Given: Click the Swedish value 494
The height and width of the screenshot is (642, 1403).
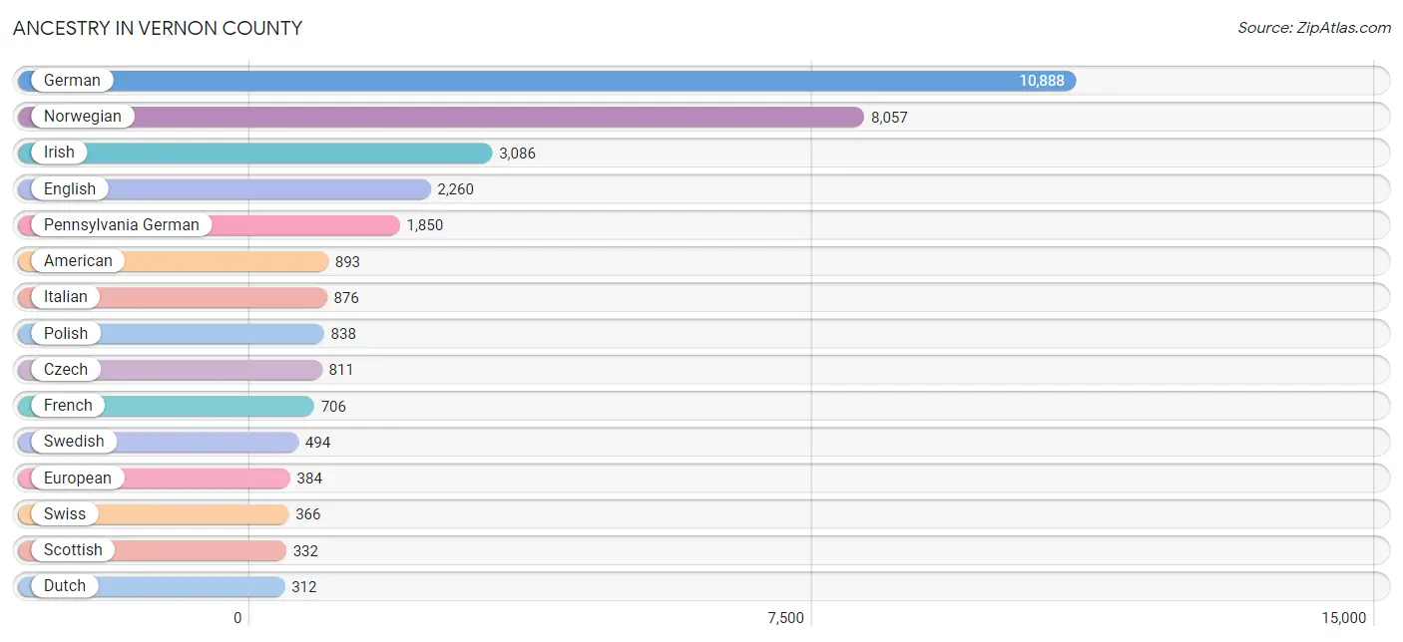Looking at the screenshot, I should (317, 443).
